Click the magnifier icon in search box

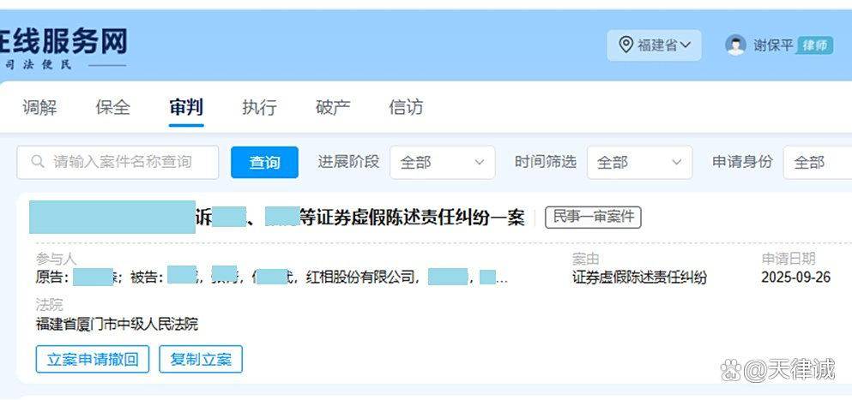(x=38, y=162)
